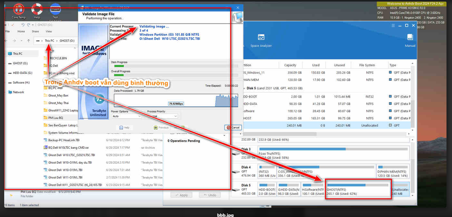Select the BQ Dell W10LTSC bang CMD.rar archive
The width and height of the screenshot is (452, 217).
(66, 148)
